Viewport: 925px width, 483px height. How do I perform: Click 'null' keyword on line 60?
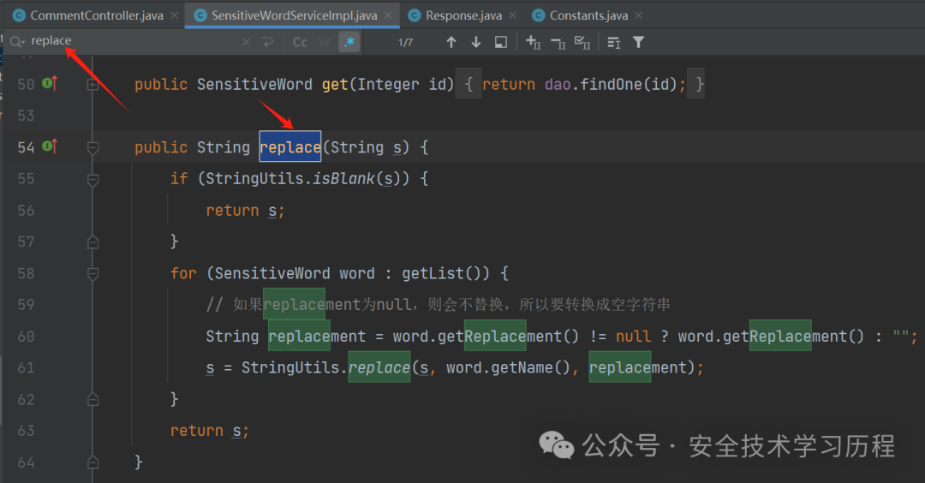[x=633, y=337]
